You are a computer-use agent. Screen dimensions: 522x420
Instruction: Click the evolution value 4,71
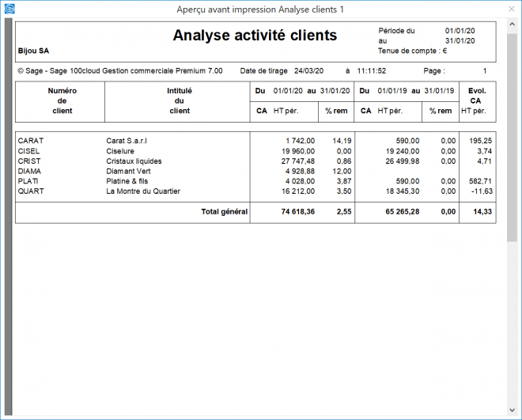tap(484, 161)
